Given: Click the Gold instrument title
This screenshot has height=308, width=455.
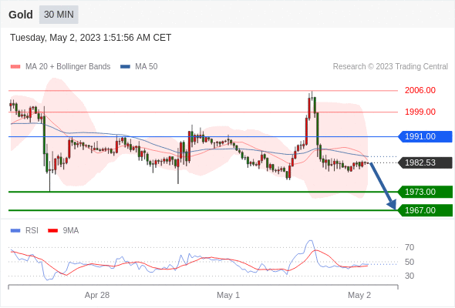Looking at the screenshot, I should (x=21, y=15).
